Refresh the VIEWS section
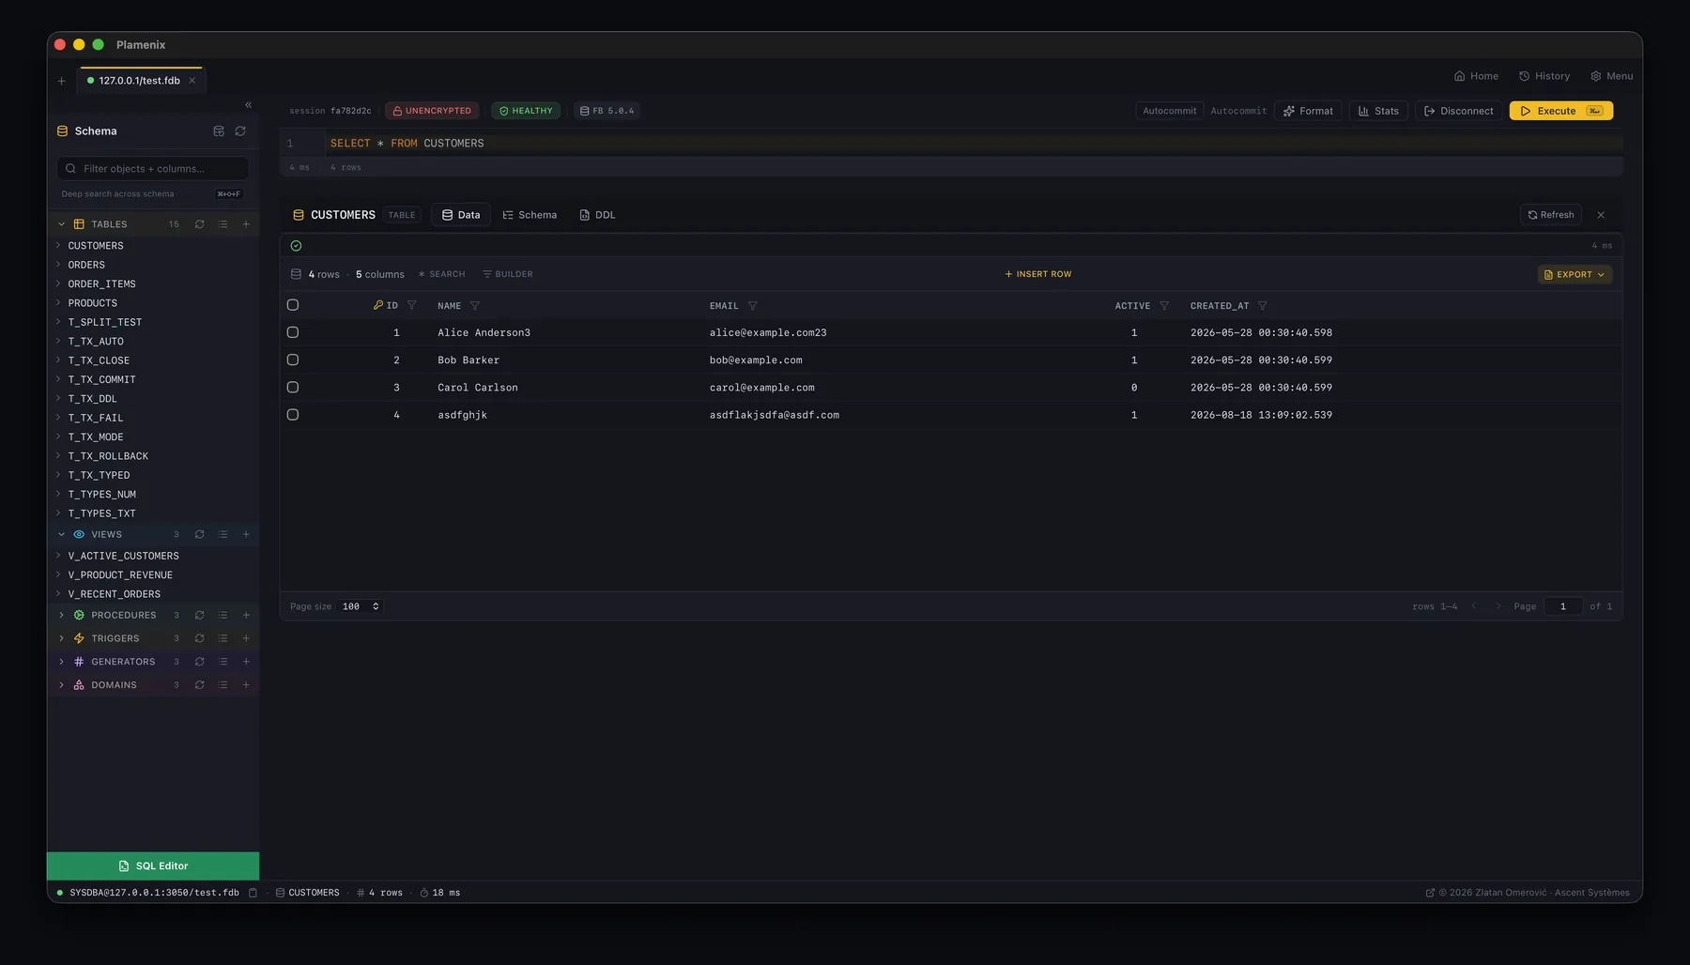The width and height of the screenshot is (1690, 965). [199, 535]
